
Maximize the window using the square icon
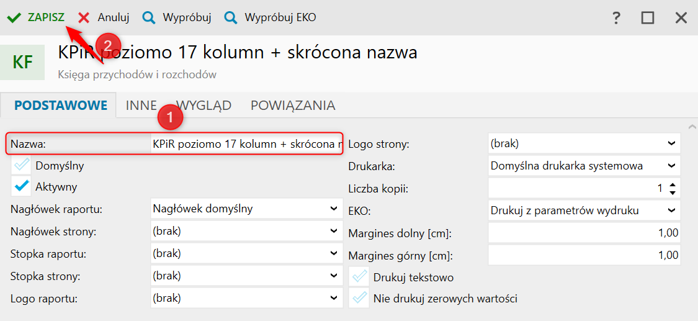648,18
